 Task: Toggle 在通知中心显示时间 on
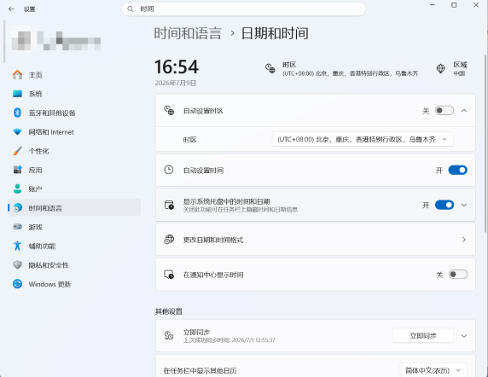coord(457,275)
